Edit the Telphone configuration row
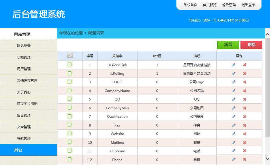 tap(233, 151)
